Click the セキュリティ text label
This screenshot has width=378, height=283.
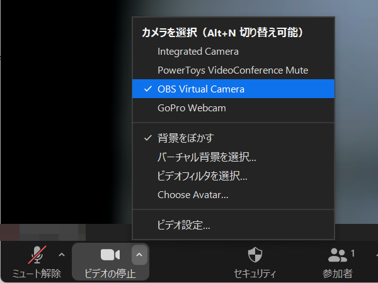255,274
